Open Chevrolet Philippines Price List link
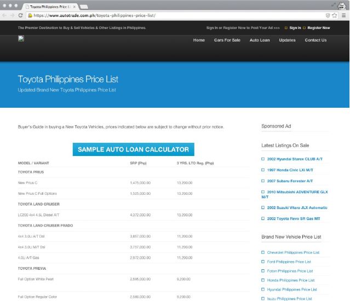Viewport: 350px width, 301px height. pos(293,252)
